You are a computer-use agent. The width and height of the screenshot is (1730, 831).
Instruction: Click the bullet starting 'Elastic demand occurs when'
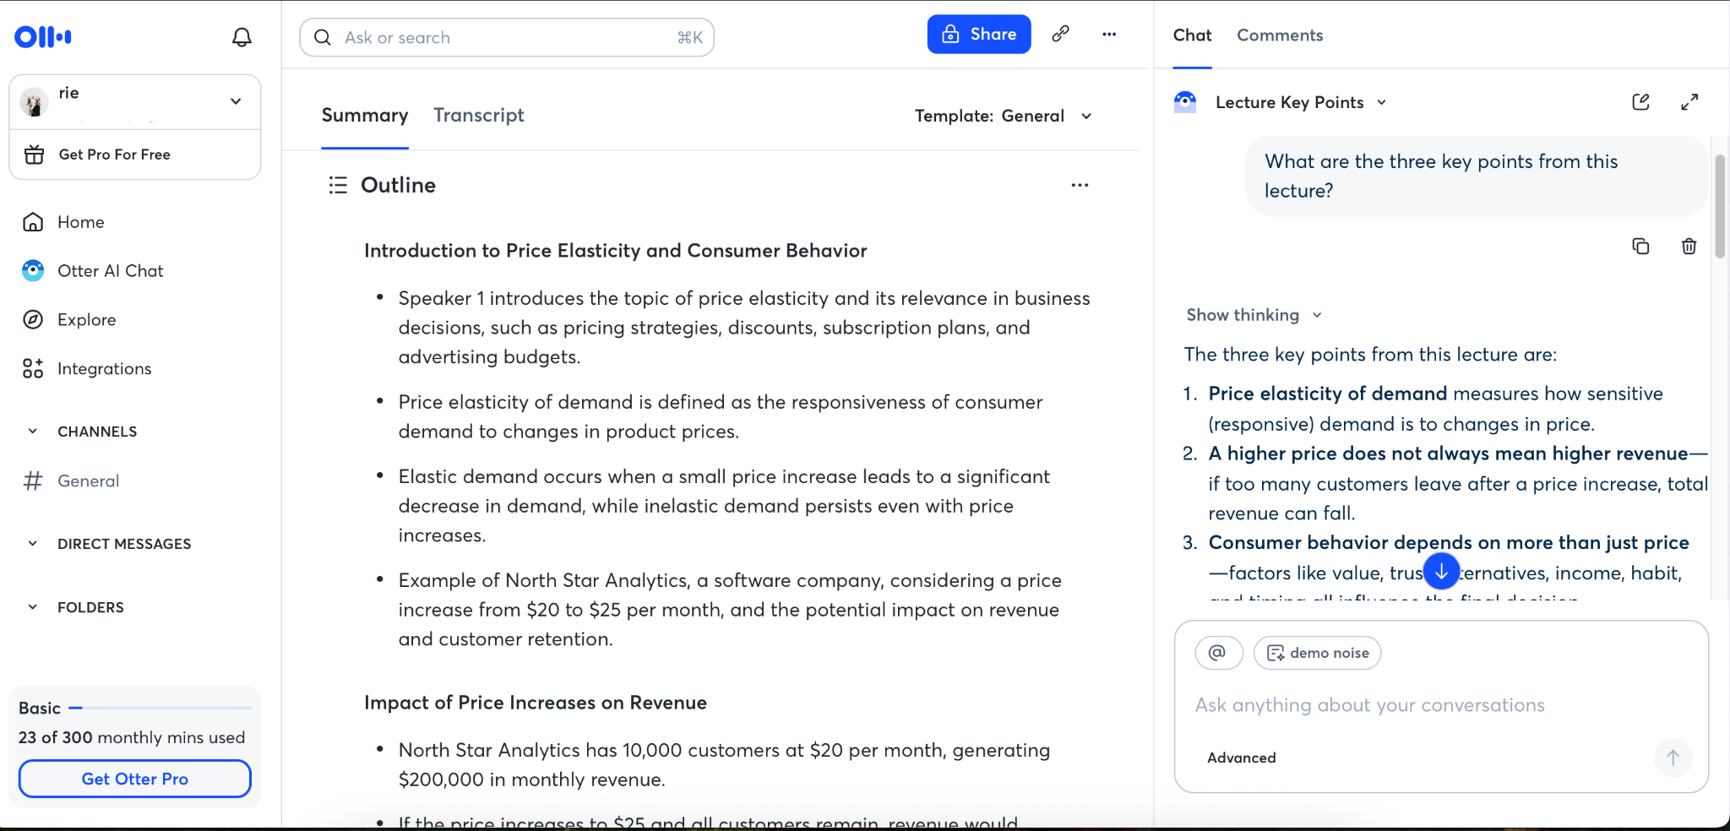tap(724, 506)
